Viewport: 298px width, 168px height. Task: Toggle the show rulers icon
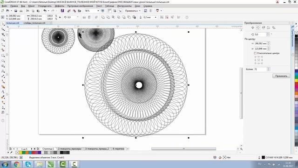pos(109,11)
